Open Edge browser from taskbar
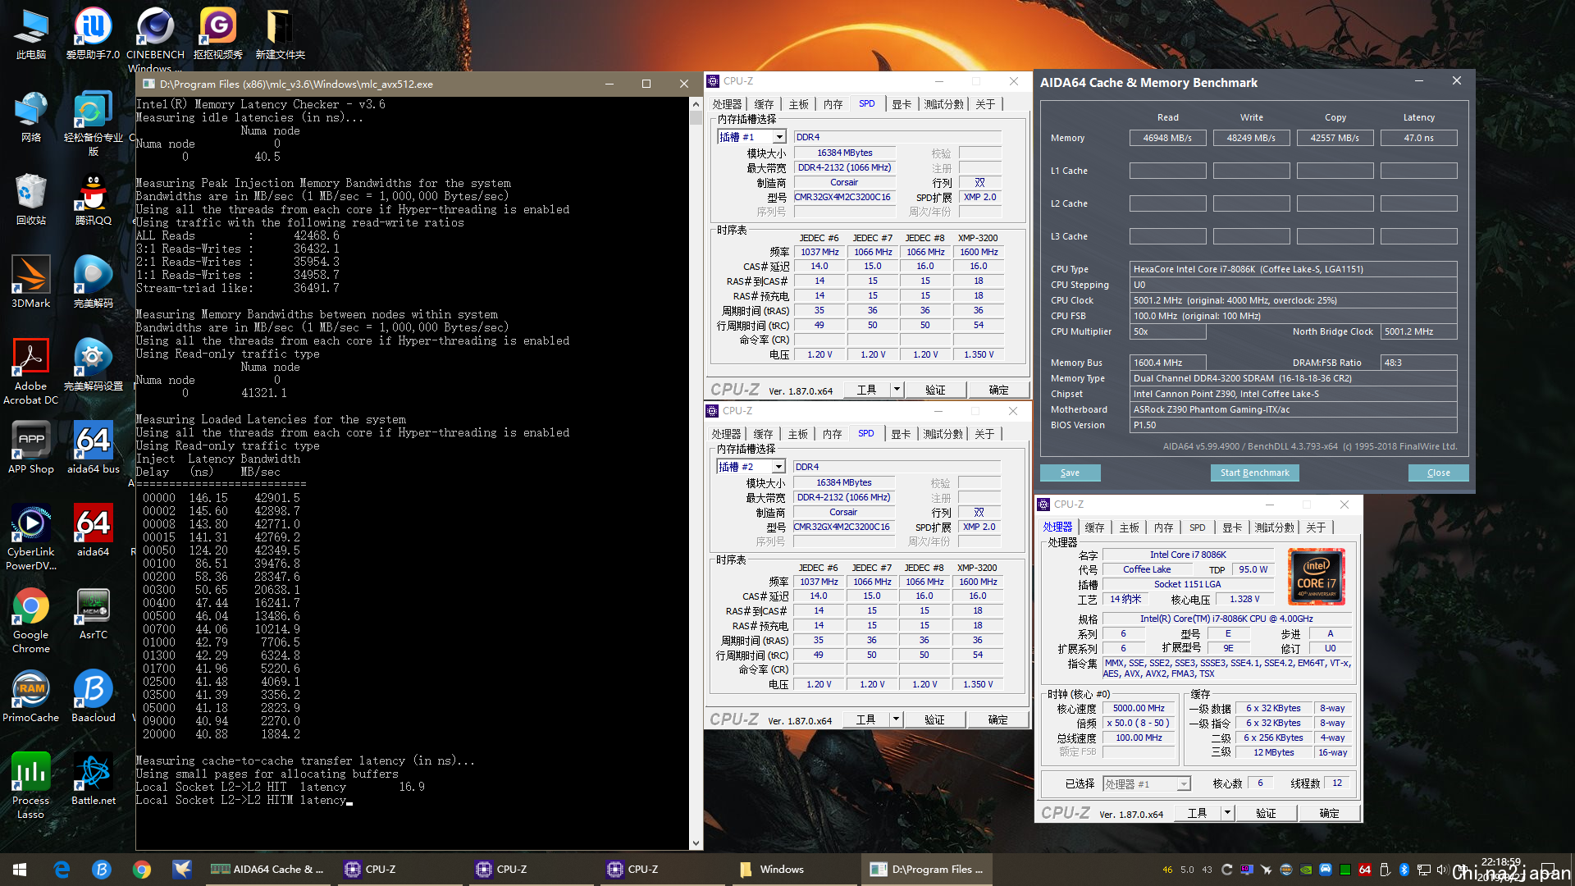 click(x=62, y=870)
